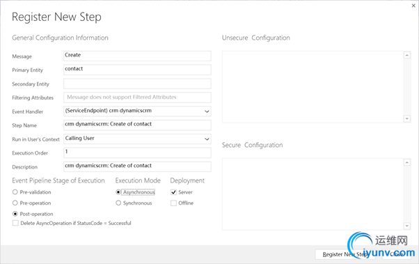Click the Message input field

137,56
